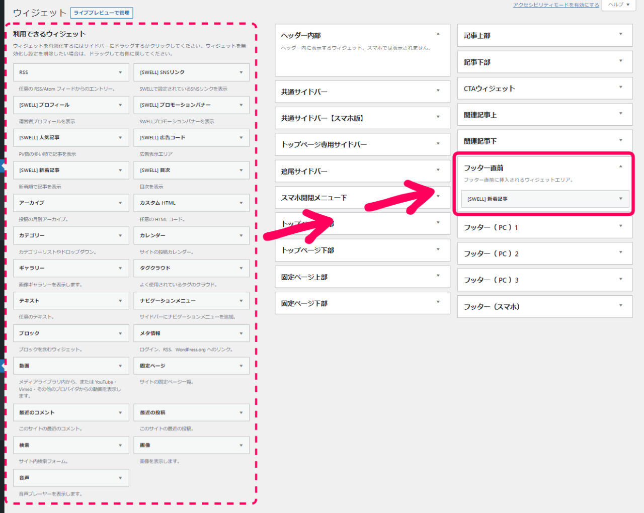Collapse the ヘッダー内部 widget area
The image size is (644, 513).
tap(438, 35)
